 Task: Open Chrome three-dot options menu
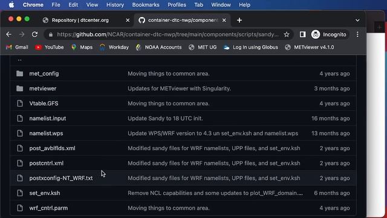357,35
